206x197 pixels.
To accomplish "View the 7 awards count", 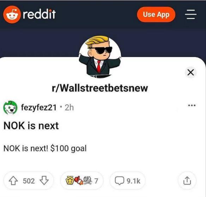I will coord(96,181).
